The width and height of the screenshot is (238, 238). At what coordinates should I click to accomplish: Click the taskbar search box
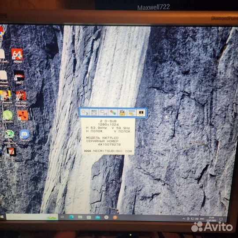(x=32, y=217)
